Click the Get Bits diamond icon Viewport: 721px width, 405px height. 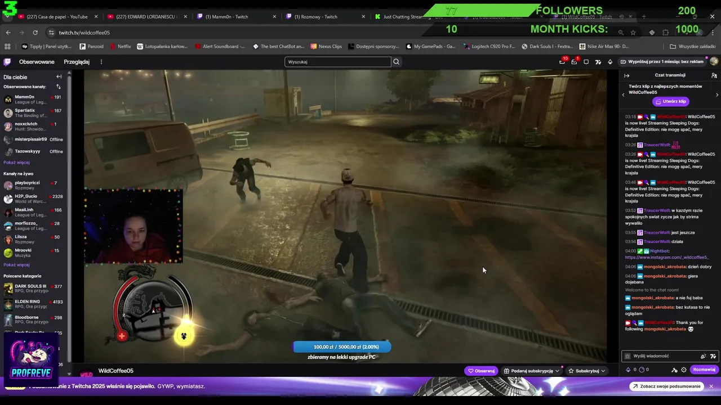(610, 62)
